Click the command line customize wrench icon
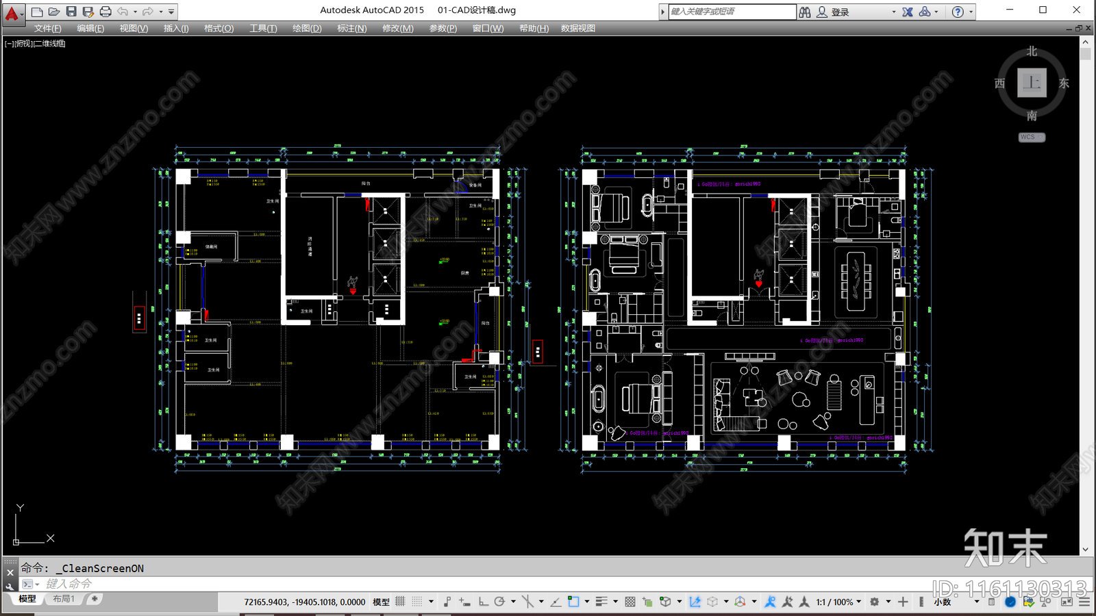This screenshot has width=1096, height=616. 10,586
